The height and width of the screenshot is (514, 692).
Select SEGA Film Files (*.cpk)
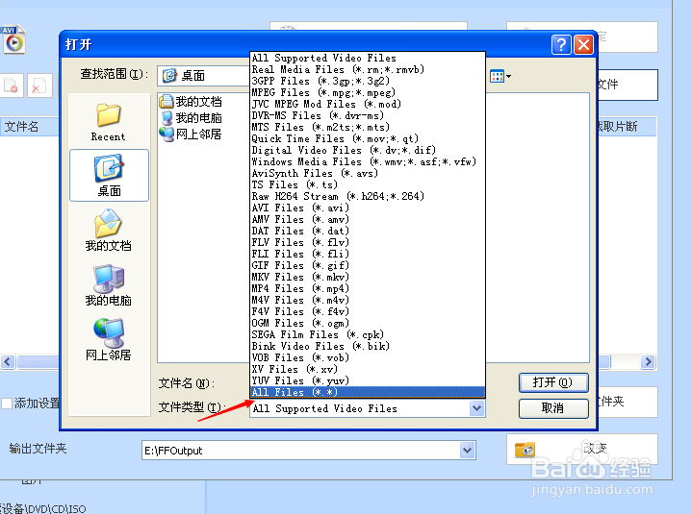[368, 334]
